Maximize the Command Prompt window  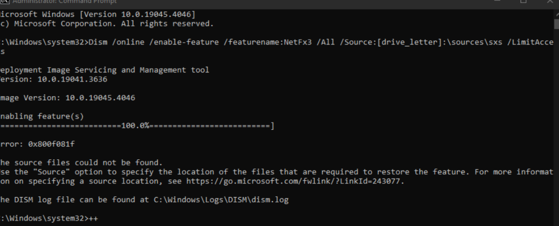[523, 2]
